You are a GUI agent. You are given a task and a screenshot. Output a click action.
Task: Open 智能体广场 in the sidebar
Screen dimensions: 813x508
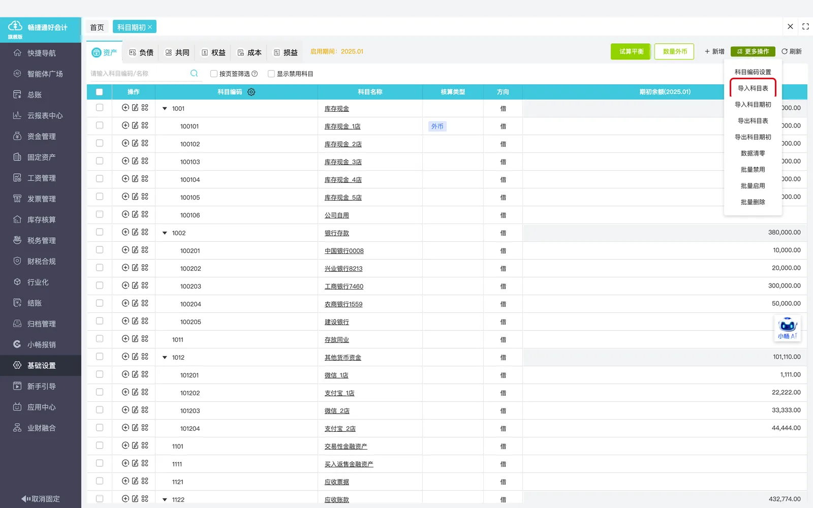click(41, 74)
